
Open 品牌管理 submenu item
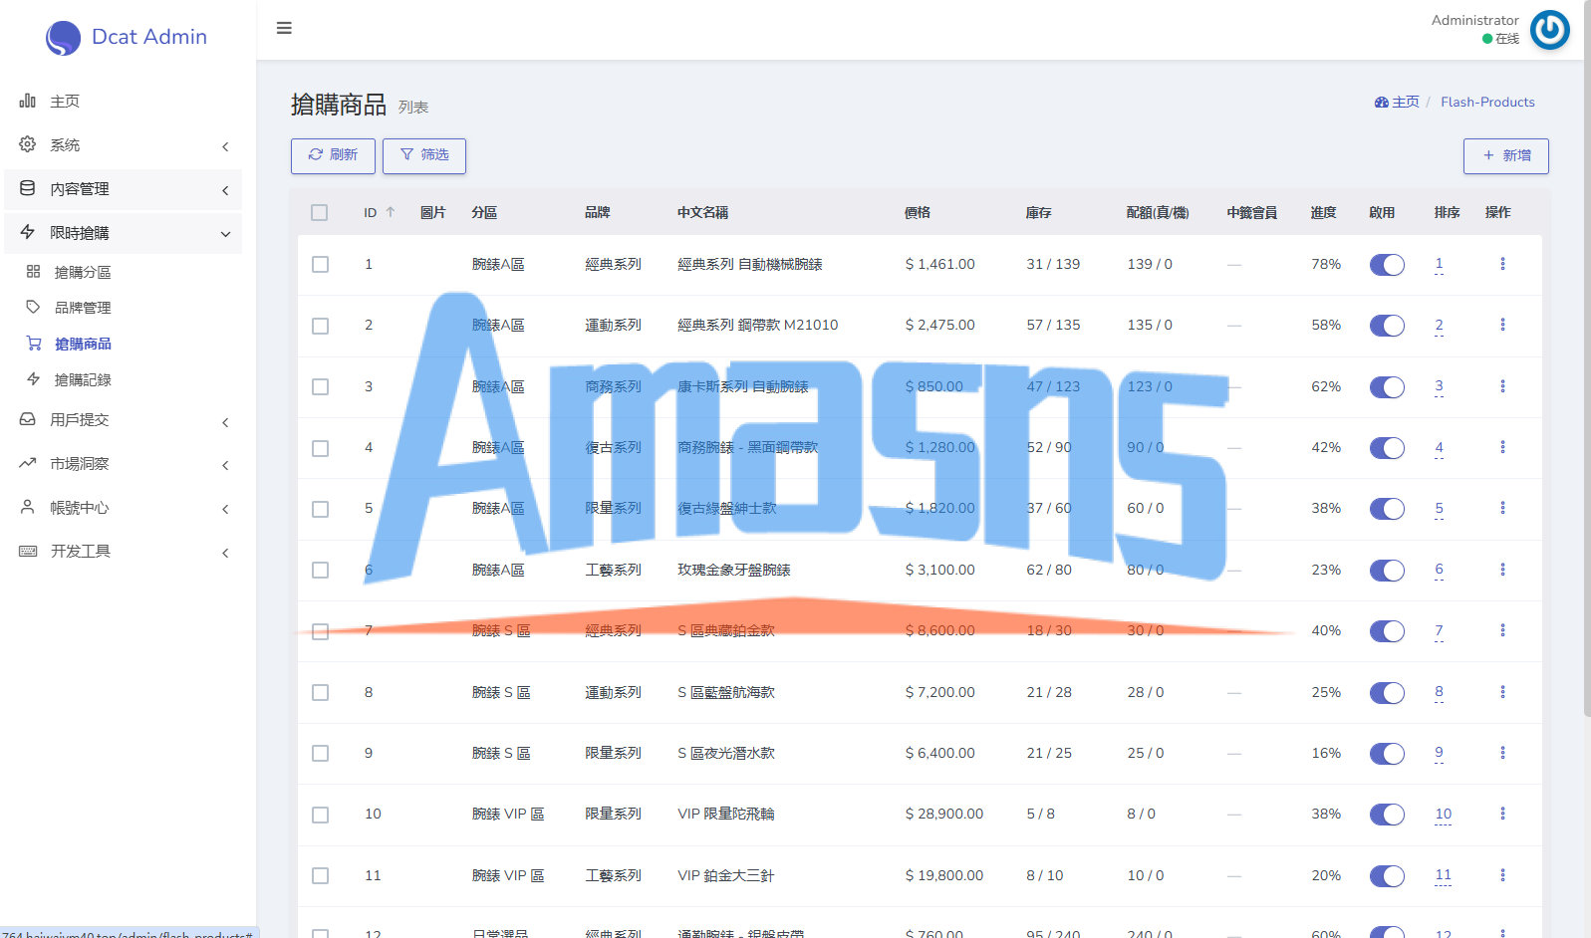(x=124, y=308)
